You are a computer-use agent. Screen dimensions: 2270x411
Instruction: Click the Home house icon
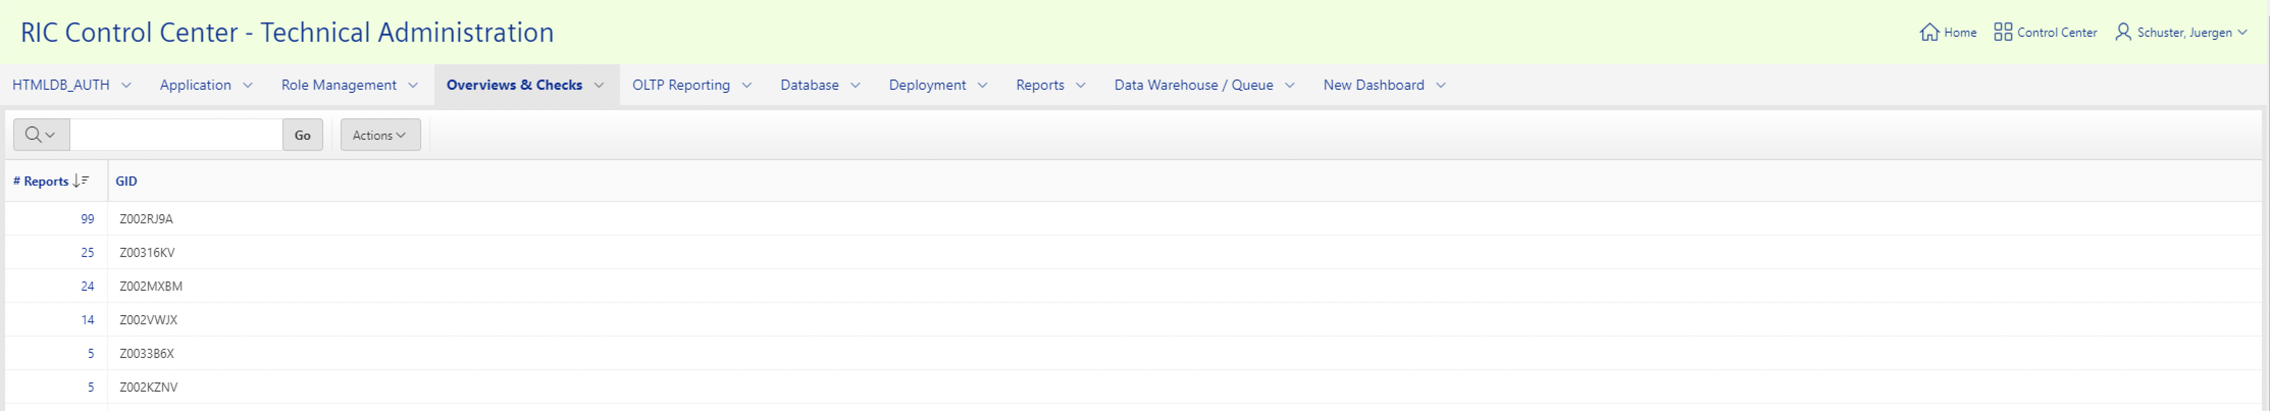[x=1929, y=32]
